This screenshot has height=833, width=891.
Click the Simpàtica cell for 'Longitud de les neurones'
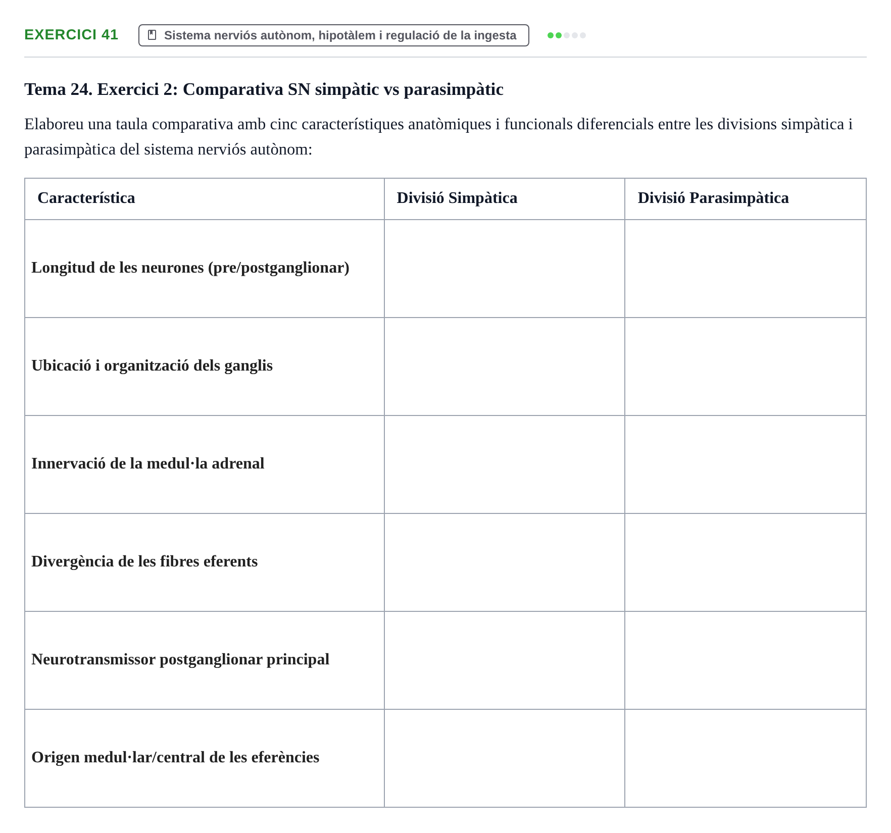coord(505,269)
